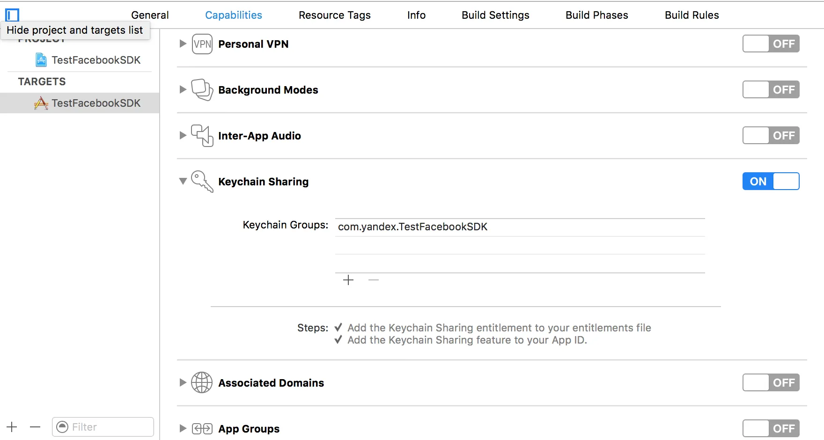Add a keychain group with plus icon
The height and width of the screenshot is (440, 824).
pyautogui.click(x=348, y=280)
